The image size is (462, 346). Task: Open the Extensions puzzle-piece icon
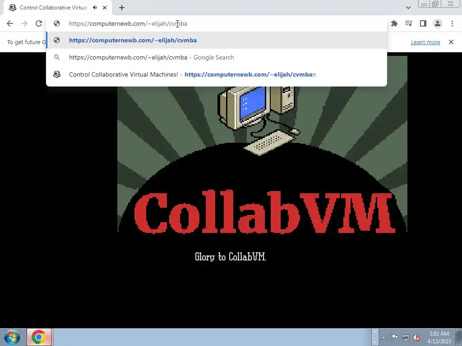pyautogui.click(x=394, y=23)
